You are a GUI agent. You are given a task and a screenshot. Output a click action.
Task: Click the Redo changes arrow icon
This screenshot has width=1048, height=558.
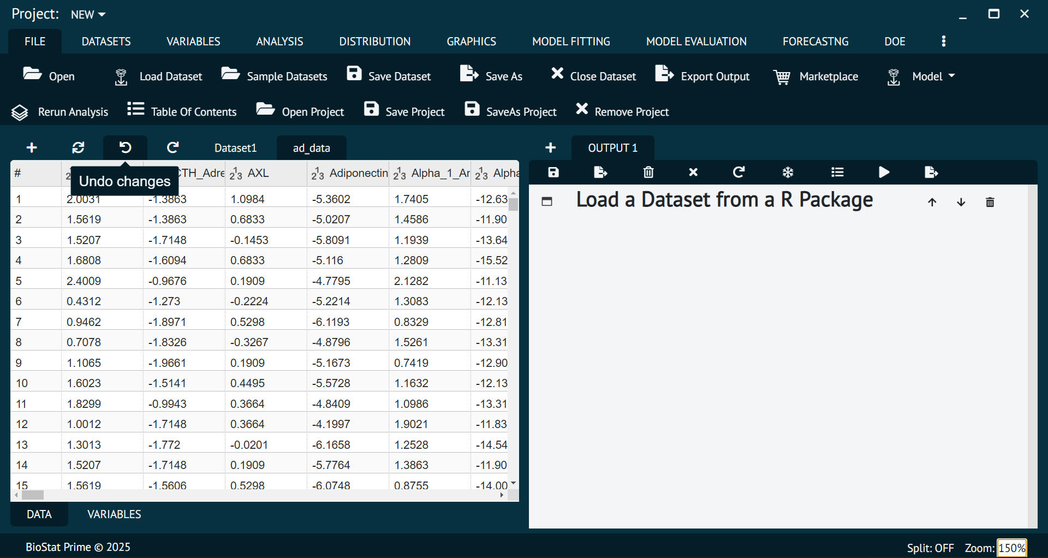tap(173, 147)
